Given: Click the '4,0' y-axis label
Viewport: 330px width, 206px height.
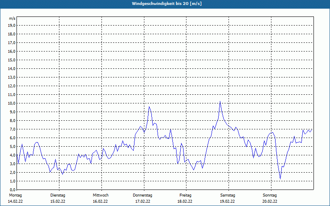Looking at the screenshot, I should pos(12,155).
